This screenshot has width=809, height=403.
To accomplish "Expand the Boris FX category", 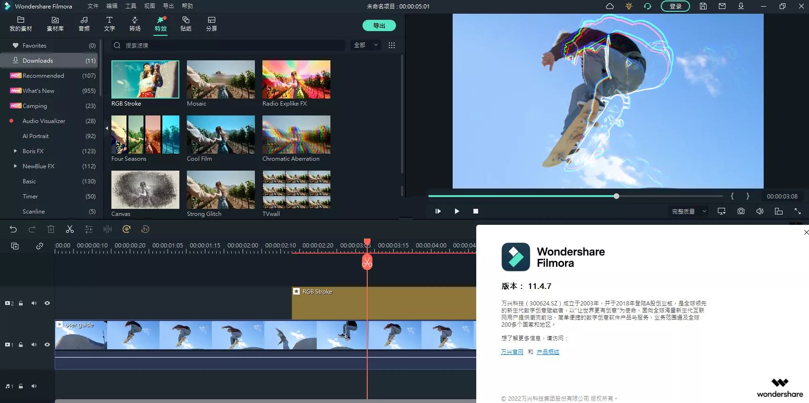I will click(x=16, y=151).
